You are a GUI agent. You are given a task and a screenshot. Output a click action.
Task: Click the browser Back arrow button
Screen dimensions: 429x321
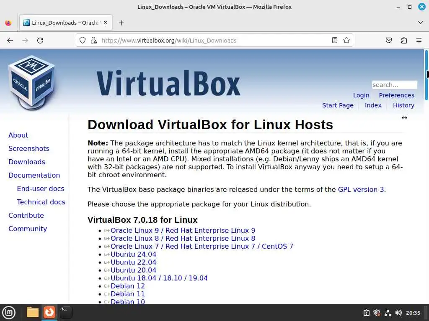(10, 41)
